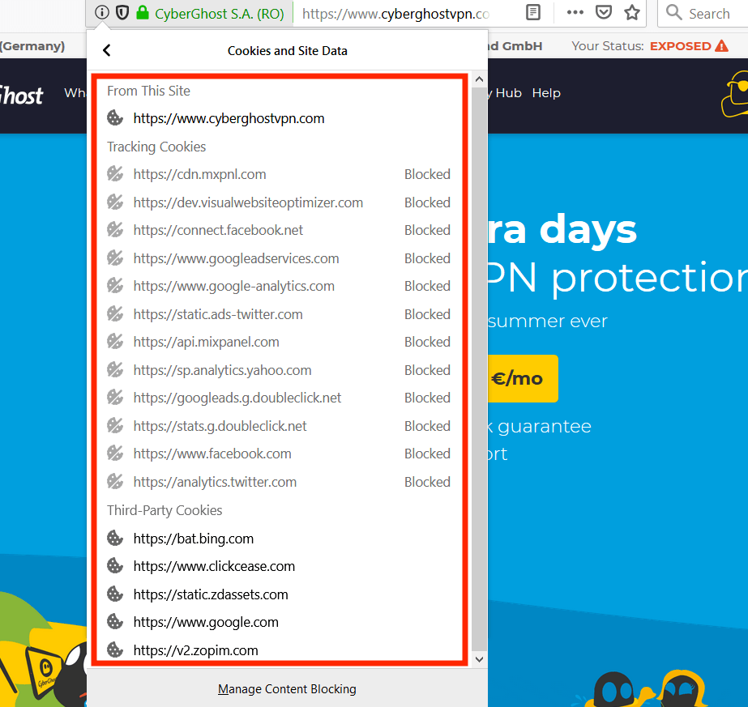Click cookie icon beside static.zdassets.com
Screen dimensions: 748x707
(115, 594)
